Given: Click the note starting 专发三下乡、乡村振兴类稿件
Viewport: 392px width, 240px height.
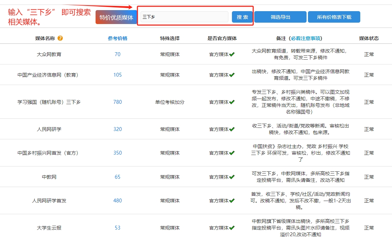Looking at the screenshot, I should [300, 102].
